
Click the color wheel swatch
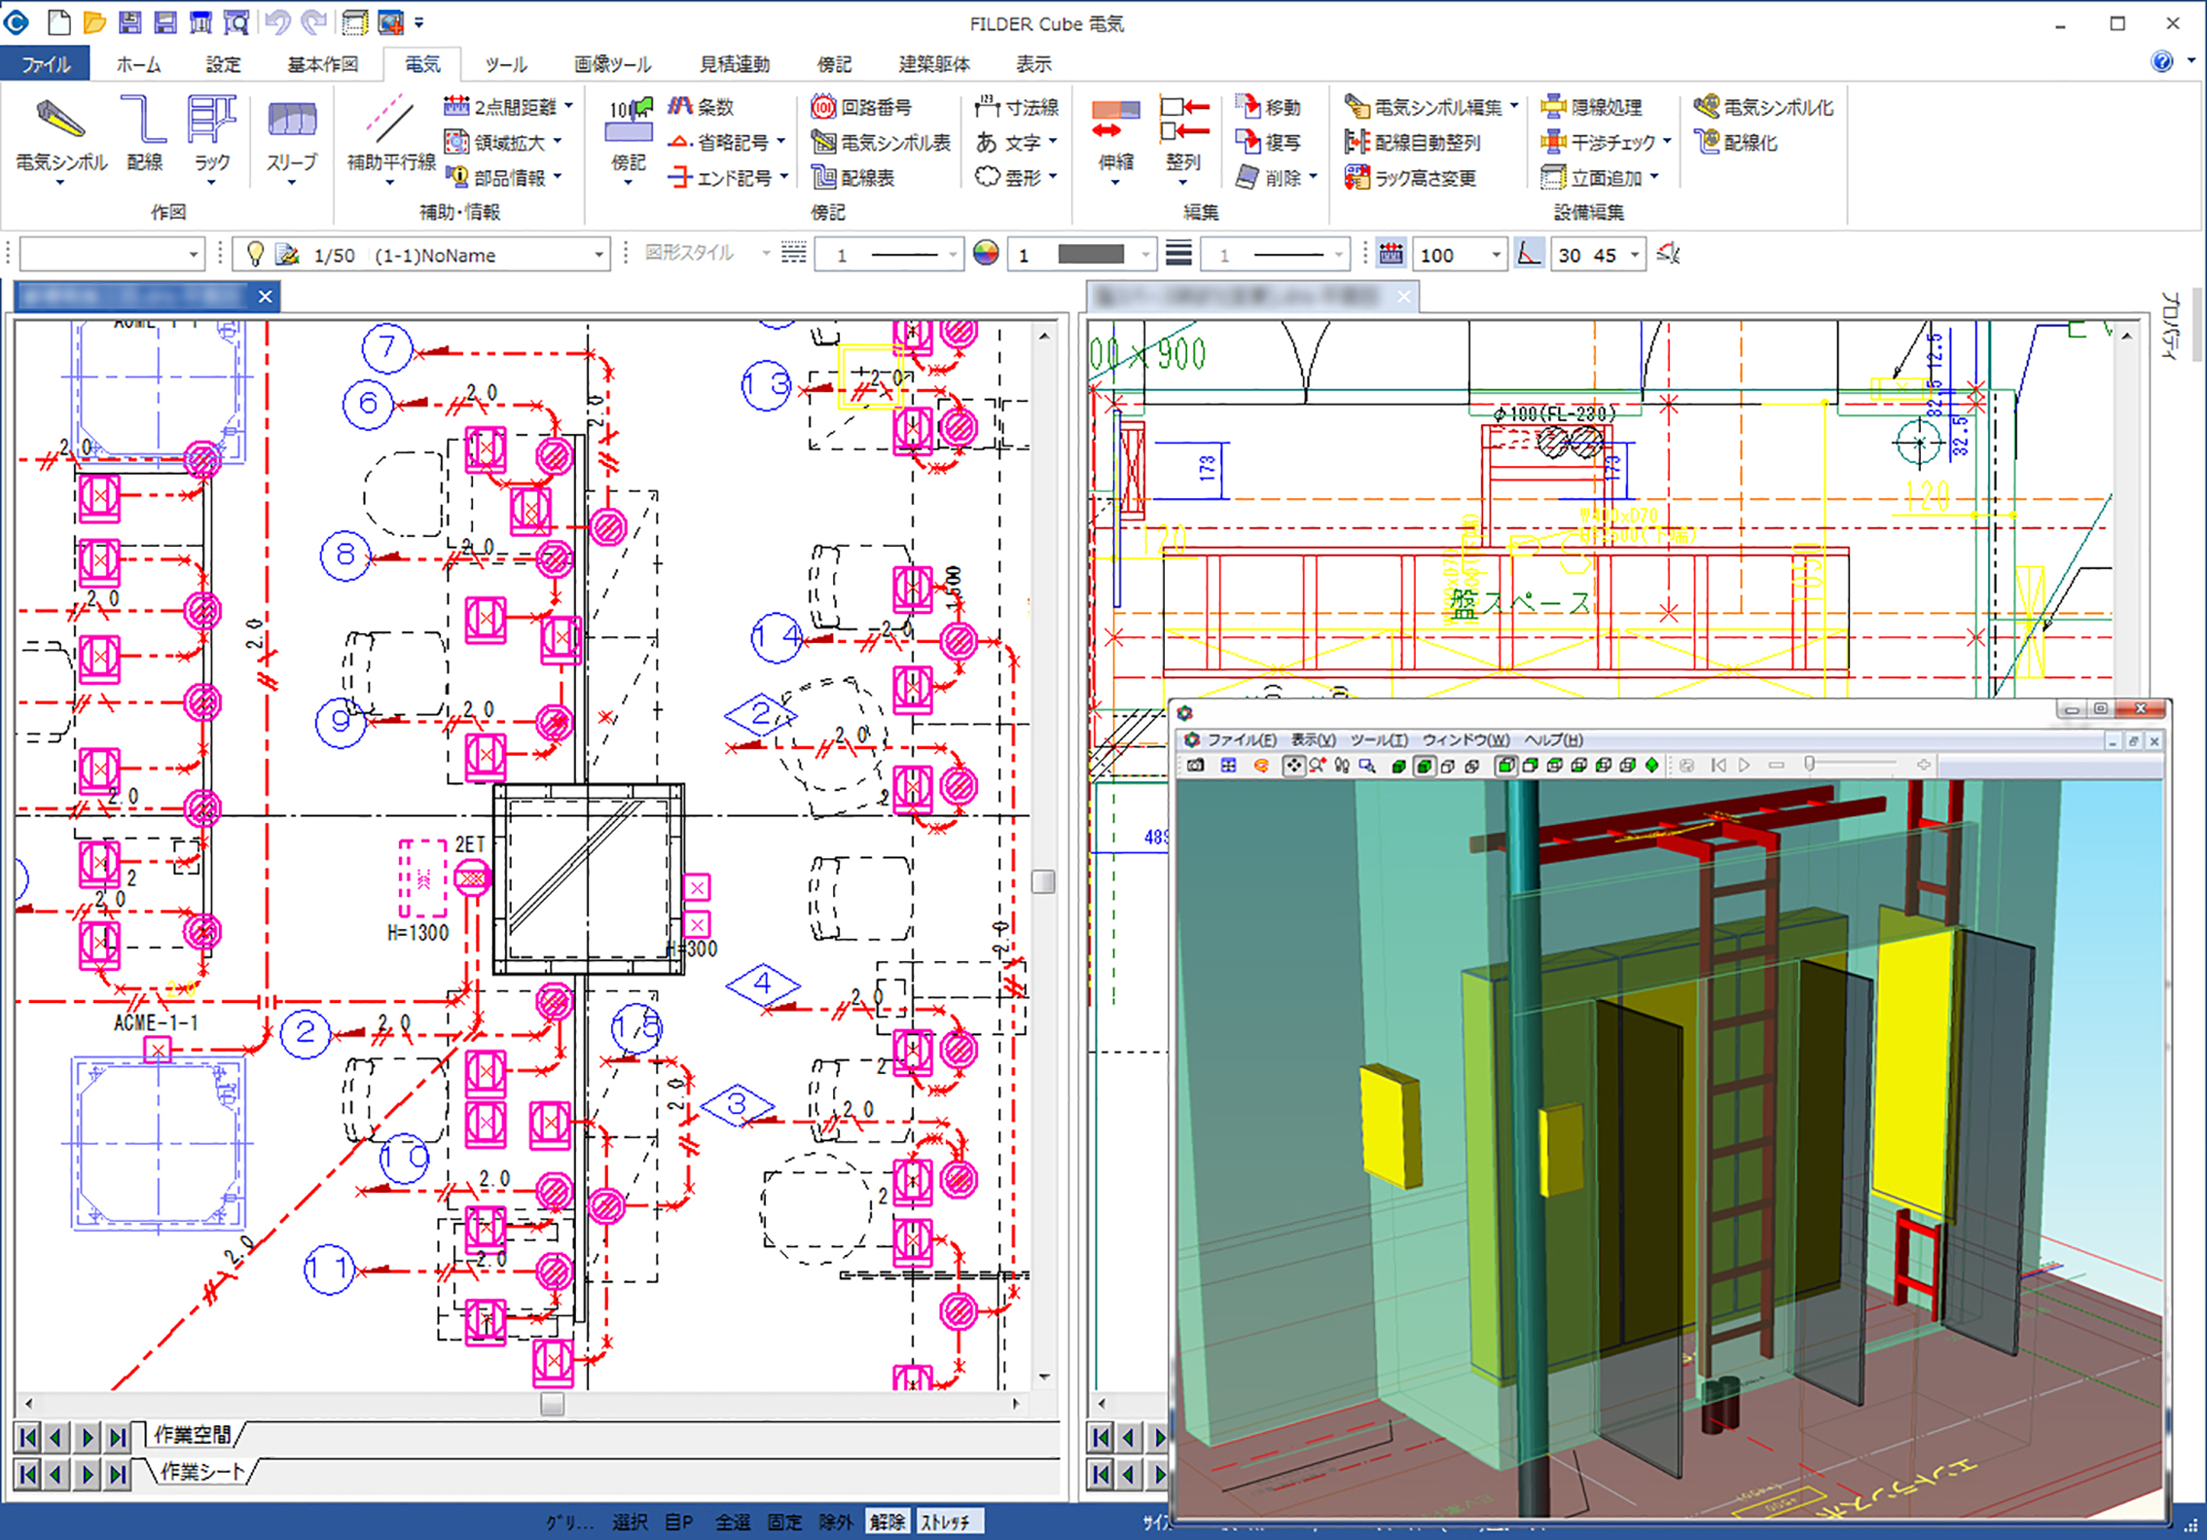coord(986,255)
